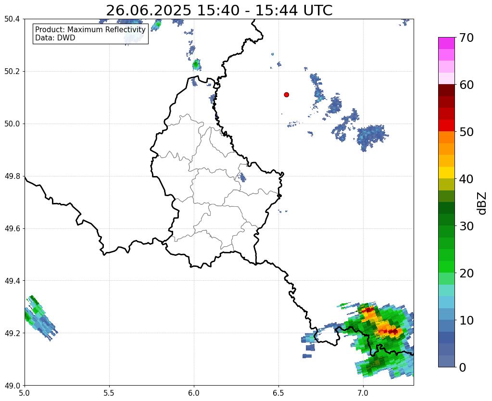Click the magenta swatch at top of colorbar
492x401 pixels.
[446, 43]
